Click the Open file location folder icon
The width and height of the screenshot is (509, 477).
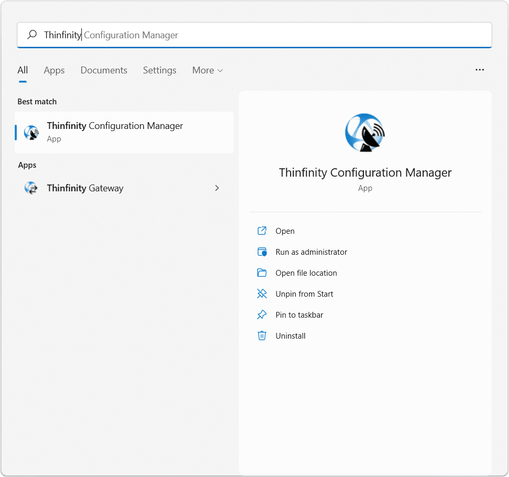[x=262, y=273]
